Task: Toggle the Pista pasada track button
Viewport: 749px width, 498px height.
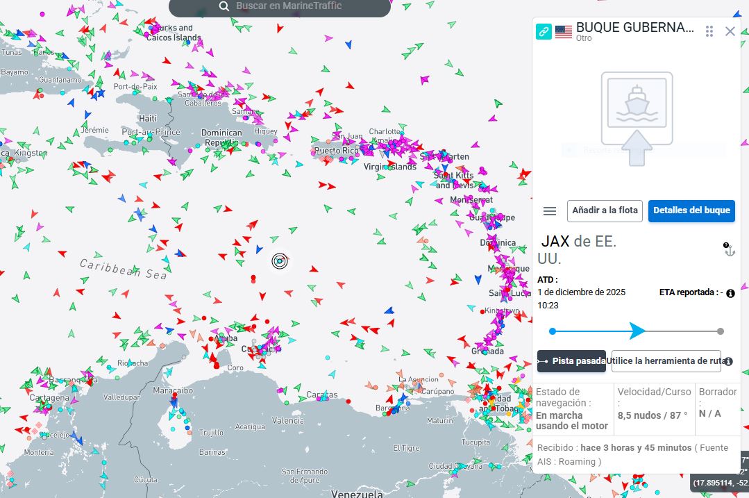Action: (571, 361)
